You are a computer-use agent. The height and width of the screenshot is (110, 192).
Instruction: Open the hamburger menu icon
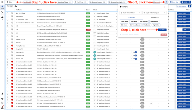point(2,2)
